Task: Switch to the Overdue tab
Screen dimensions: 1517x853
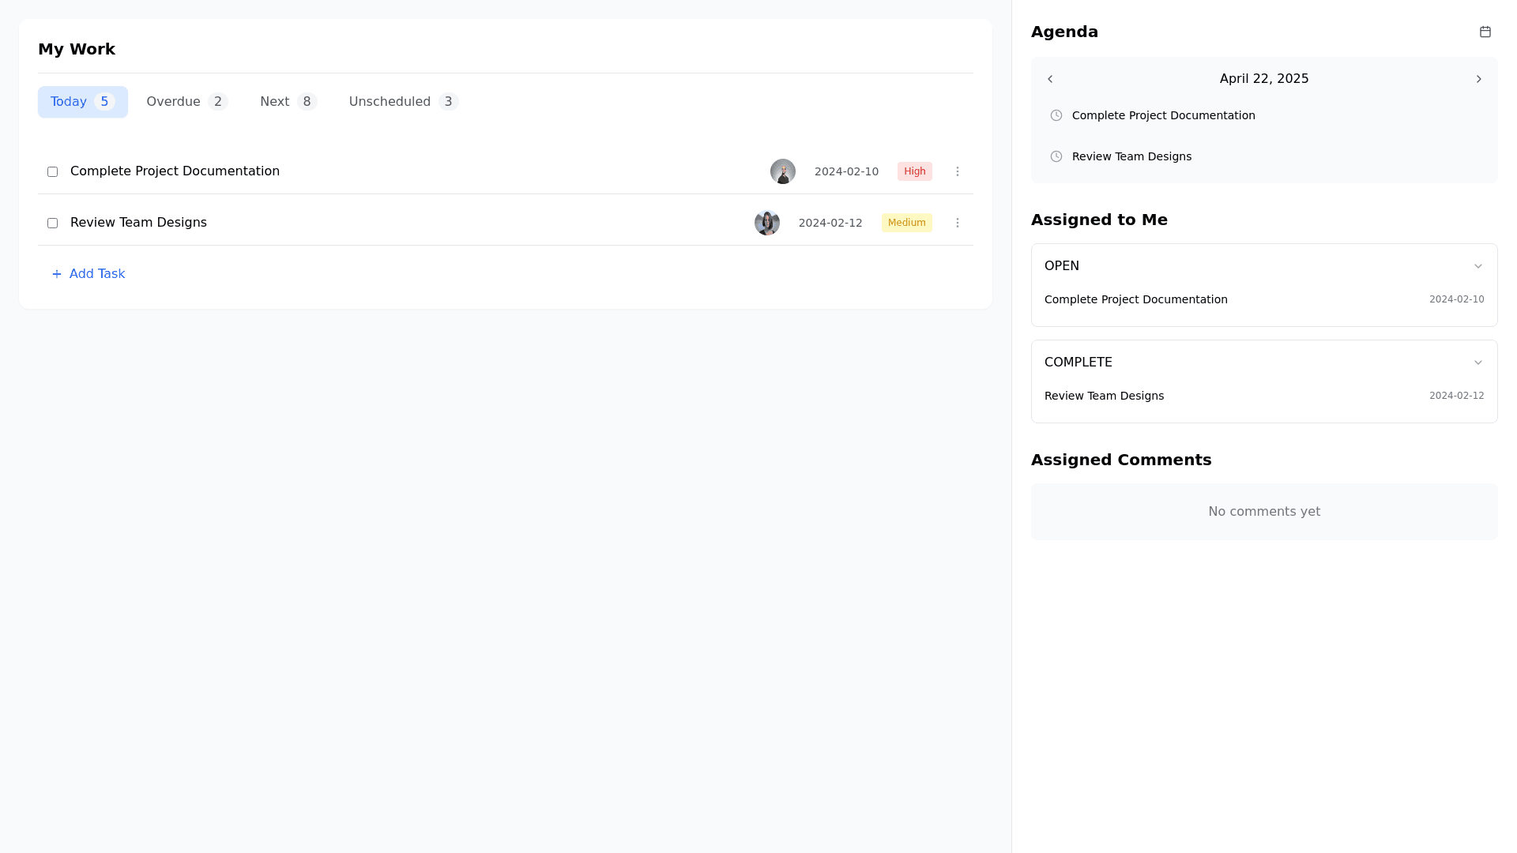Action: pyautogui.click(x=186, y=102)
